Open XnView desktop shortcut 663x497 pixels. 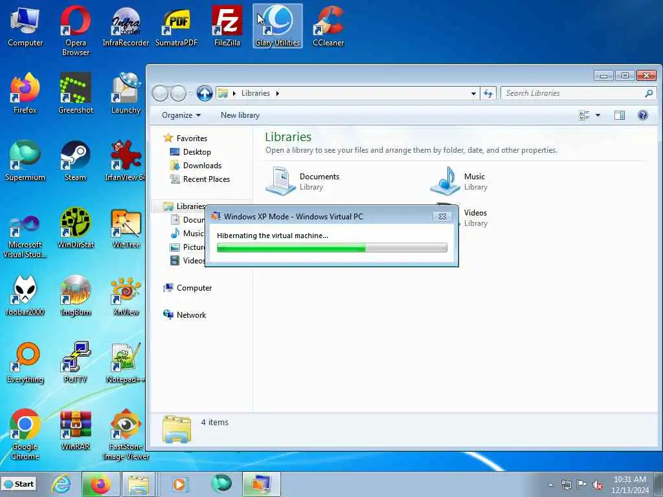coord(126,295)
